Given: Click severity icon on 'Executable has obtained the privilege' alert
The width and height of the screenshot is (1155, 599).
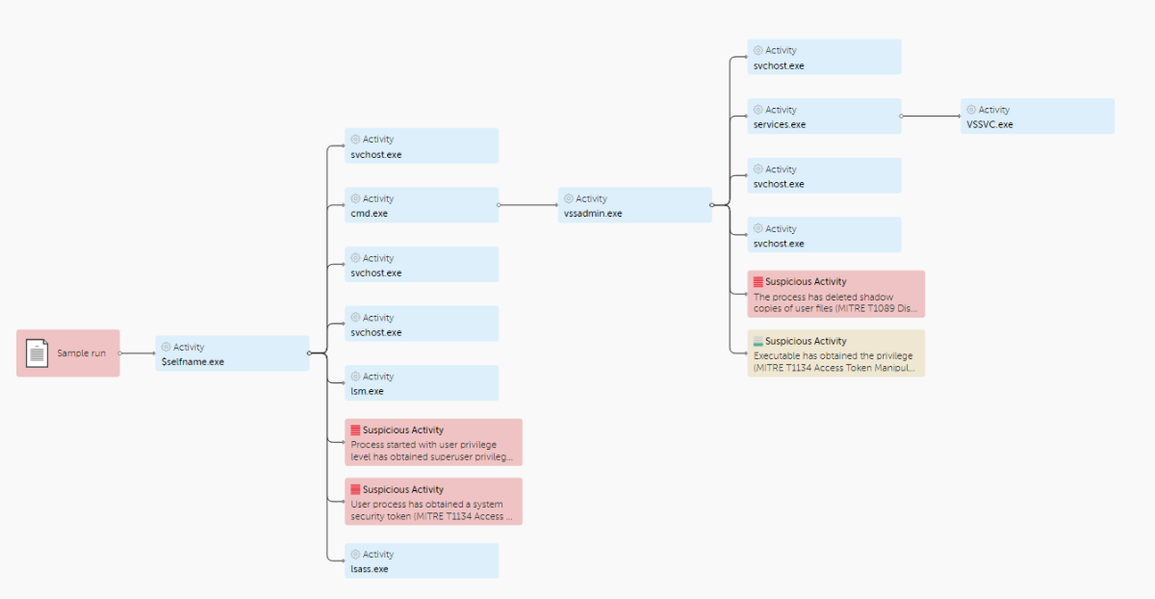Looking at the screenshot, I should click(758, 341).
